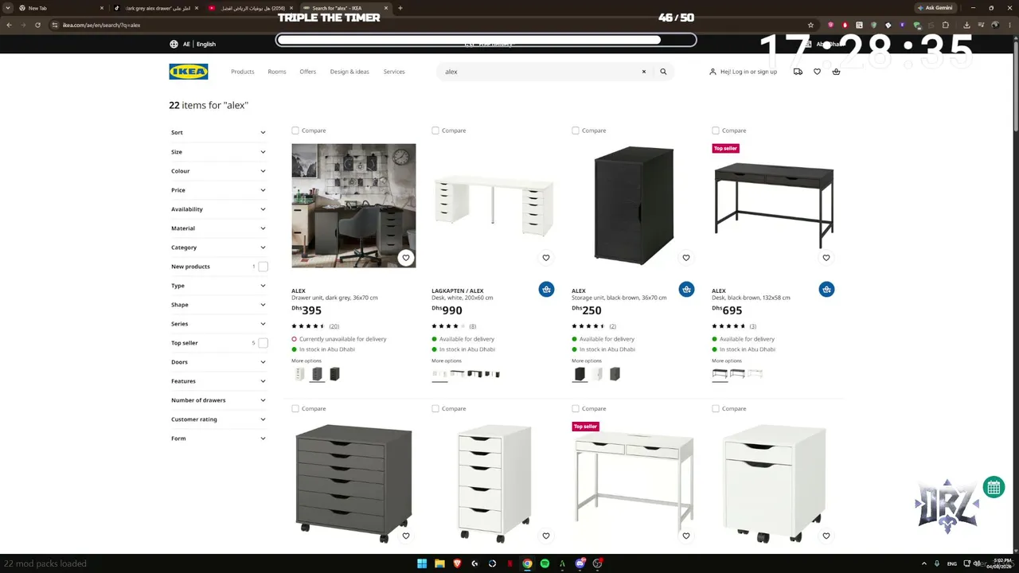Open the Design & ideas menu
This screenshot has height=573, width=1019.
[349, 72]
